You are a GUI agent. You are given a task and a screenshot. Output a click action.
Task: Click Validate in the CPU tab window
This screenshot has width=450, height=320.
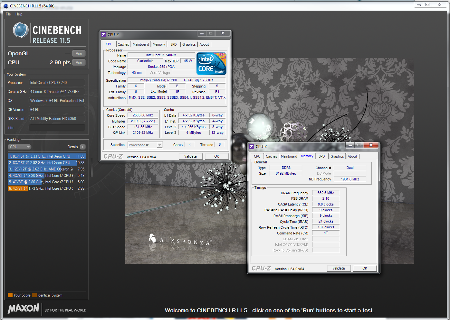point(190,156)
